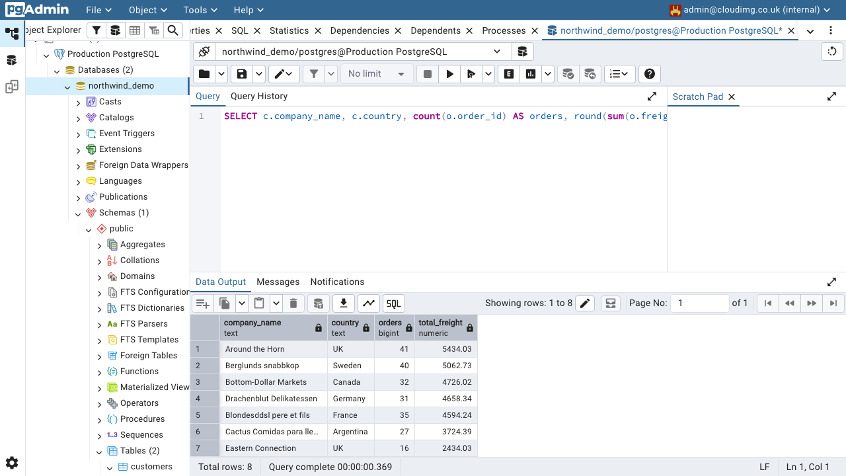The height and width of the screenshot is (476, 846).
Task: Click the View Data grid icon in Object Explorer toolbar
Action: (135, 30)
